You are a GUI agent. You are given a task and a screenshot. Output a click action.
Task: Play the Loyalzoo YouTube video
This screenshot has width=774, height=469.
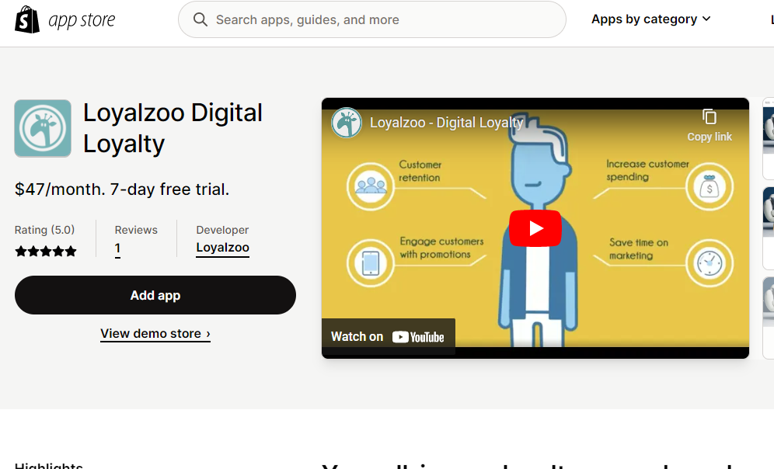click(x=535, y=228)
